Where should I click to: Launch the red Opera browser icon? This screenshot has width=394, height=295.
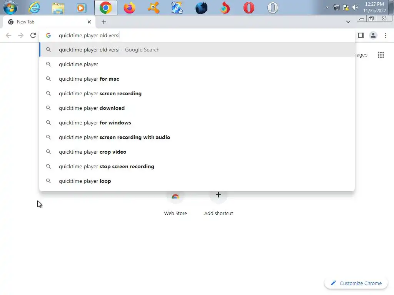tap(249, 8)
